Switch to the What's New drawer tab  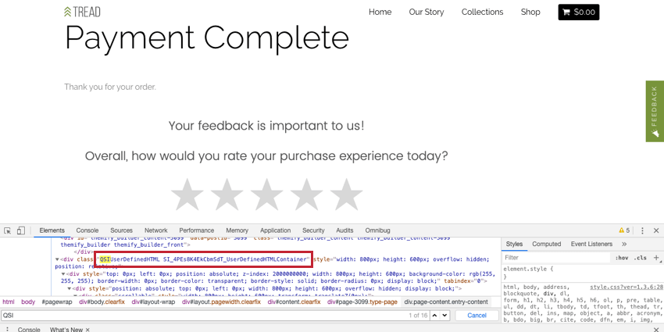click(66, 330)
